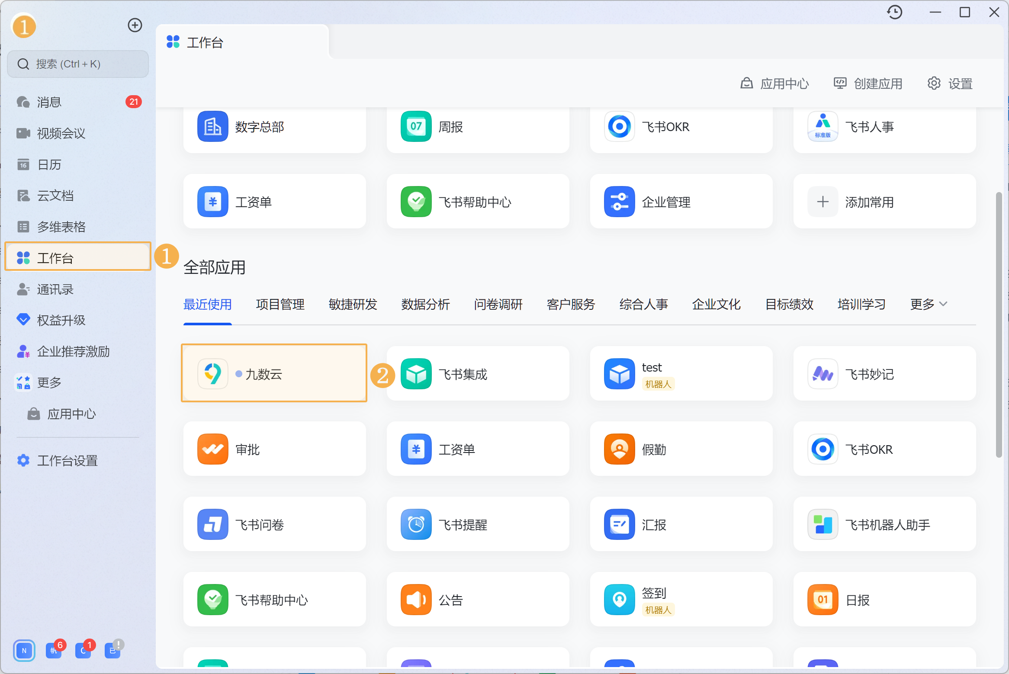
Task: Switch to the 培训学习 tab
Action: click(862, 304)
